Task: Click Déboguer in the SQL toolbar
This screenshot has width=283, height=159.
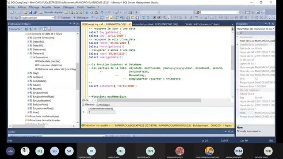Action: tap(81, 18)
